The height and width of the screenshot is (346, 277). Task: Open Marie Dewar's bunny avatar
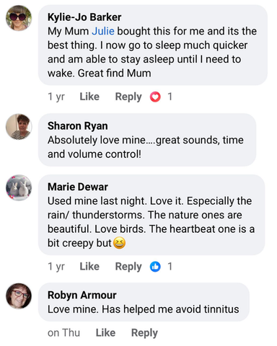click(19, 187)
